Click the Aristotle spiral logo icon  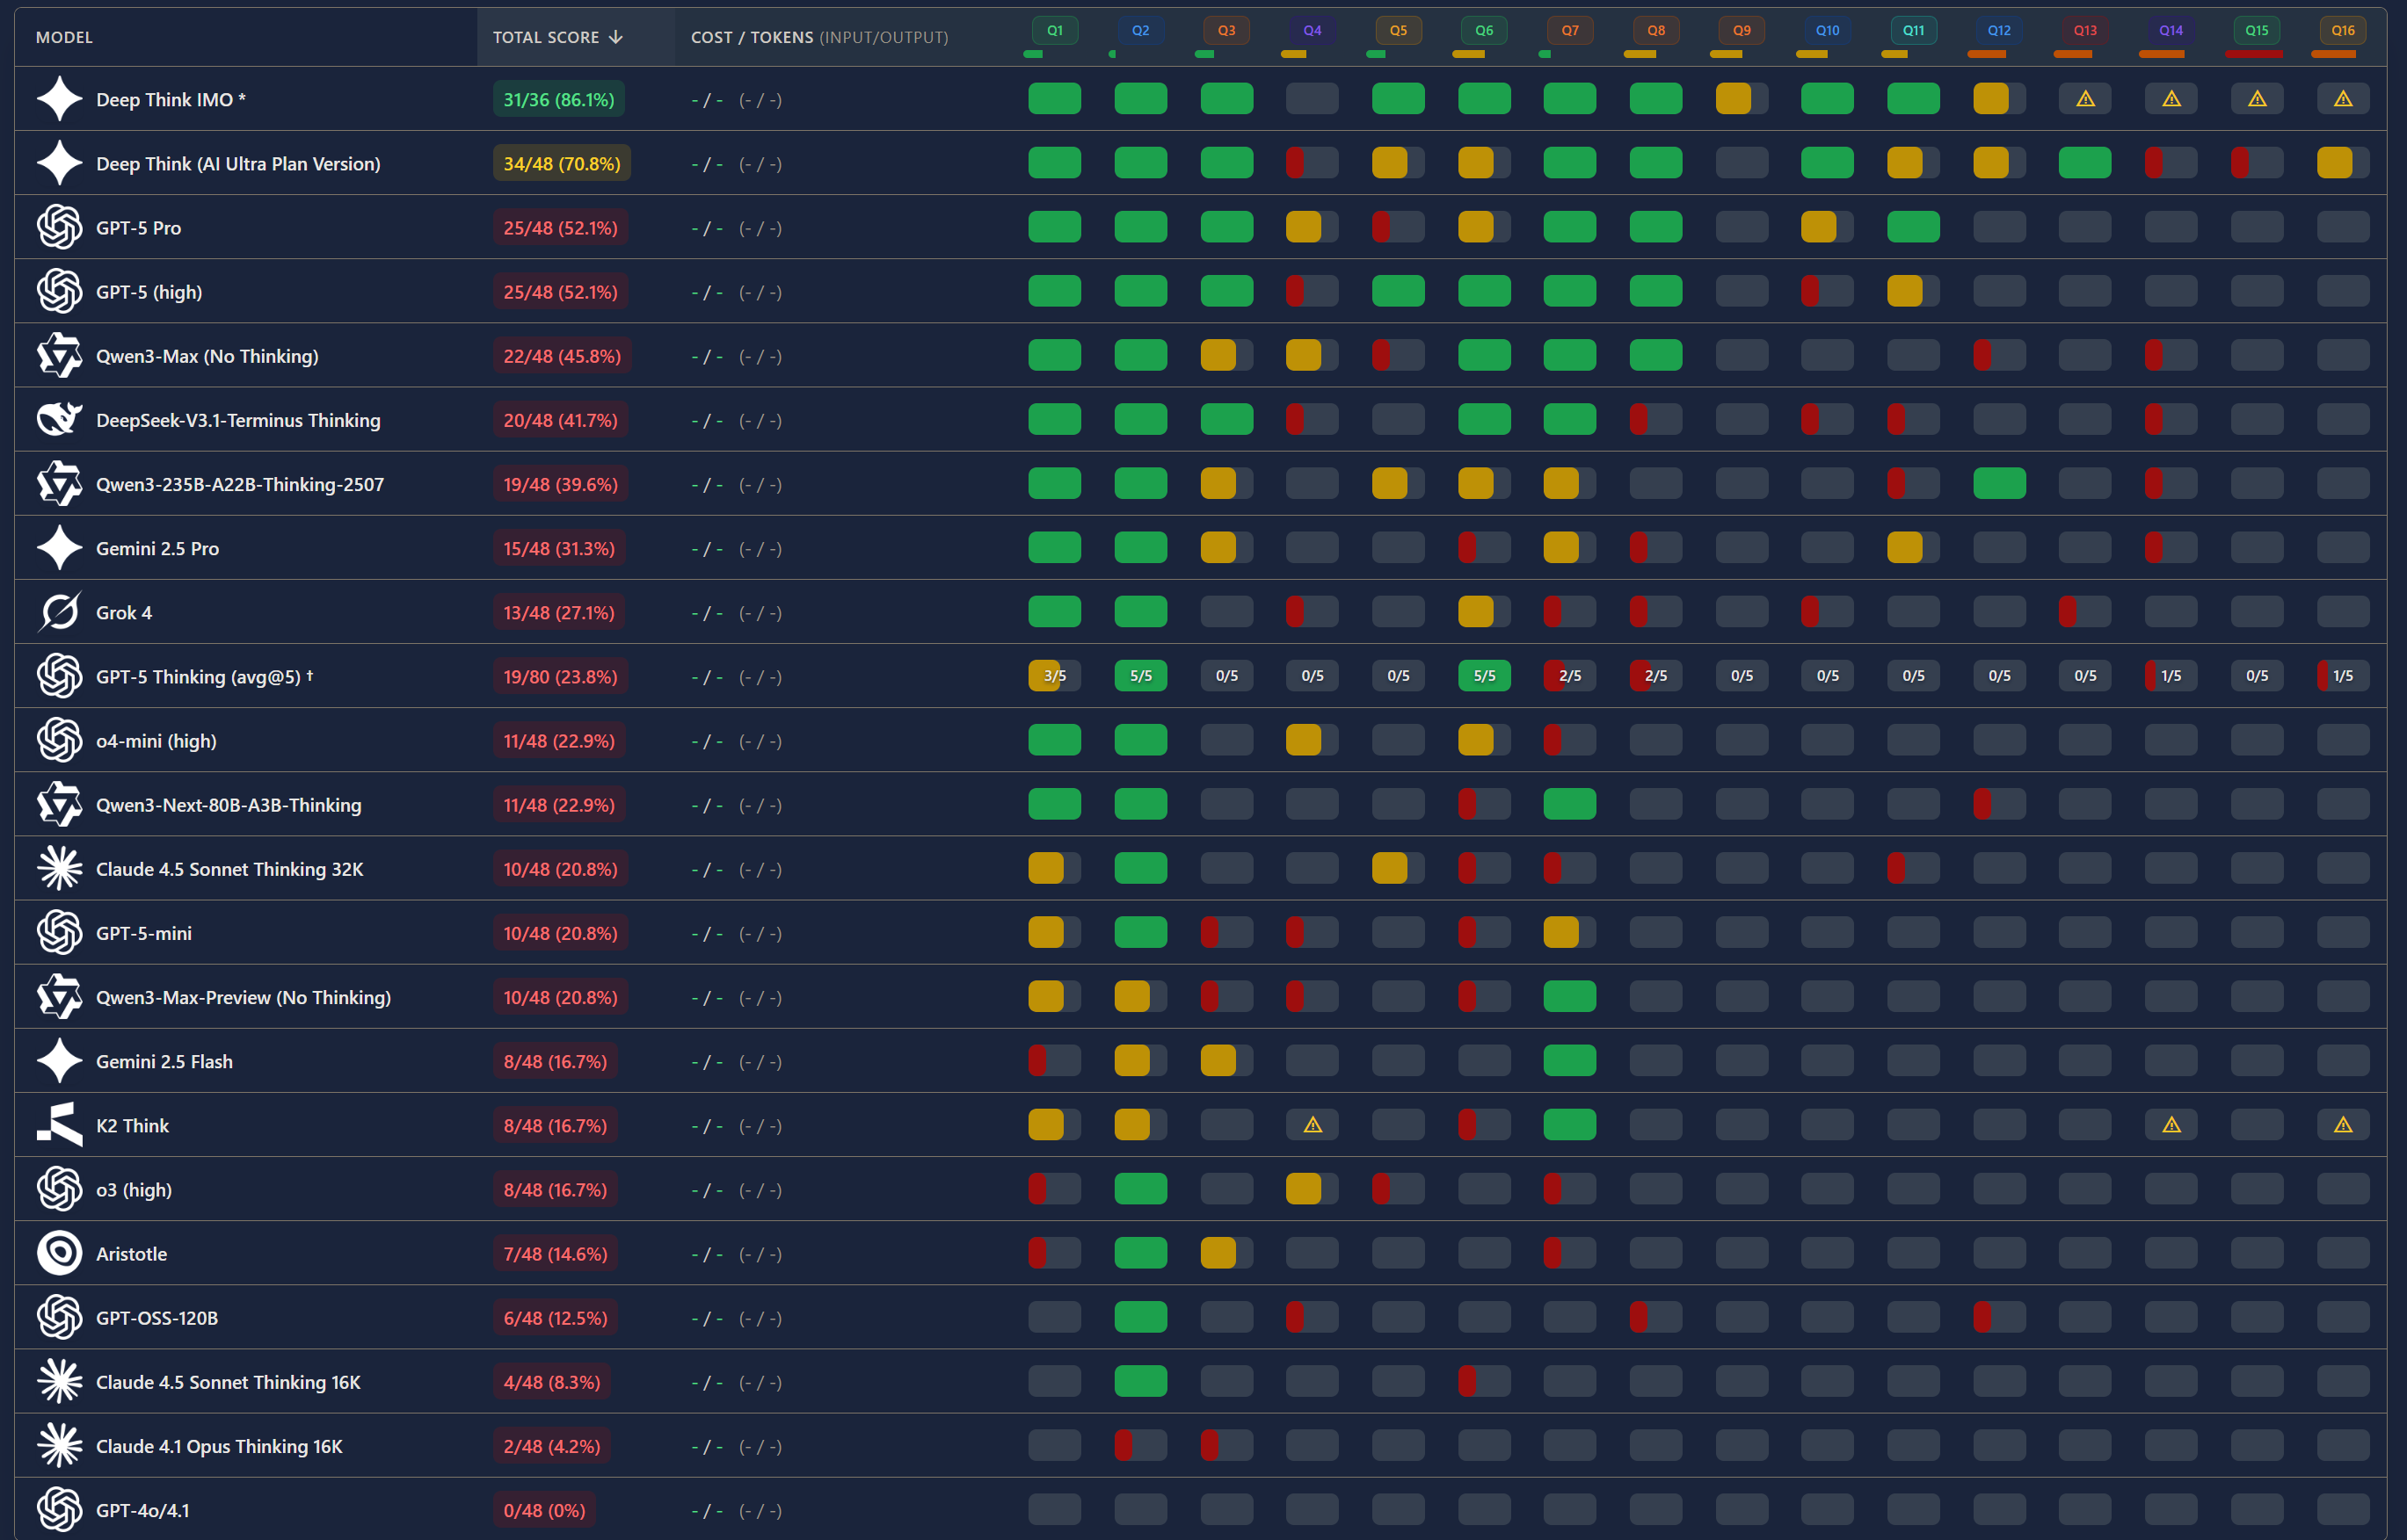59,1253
